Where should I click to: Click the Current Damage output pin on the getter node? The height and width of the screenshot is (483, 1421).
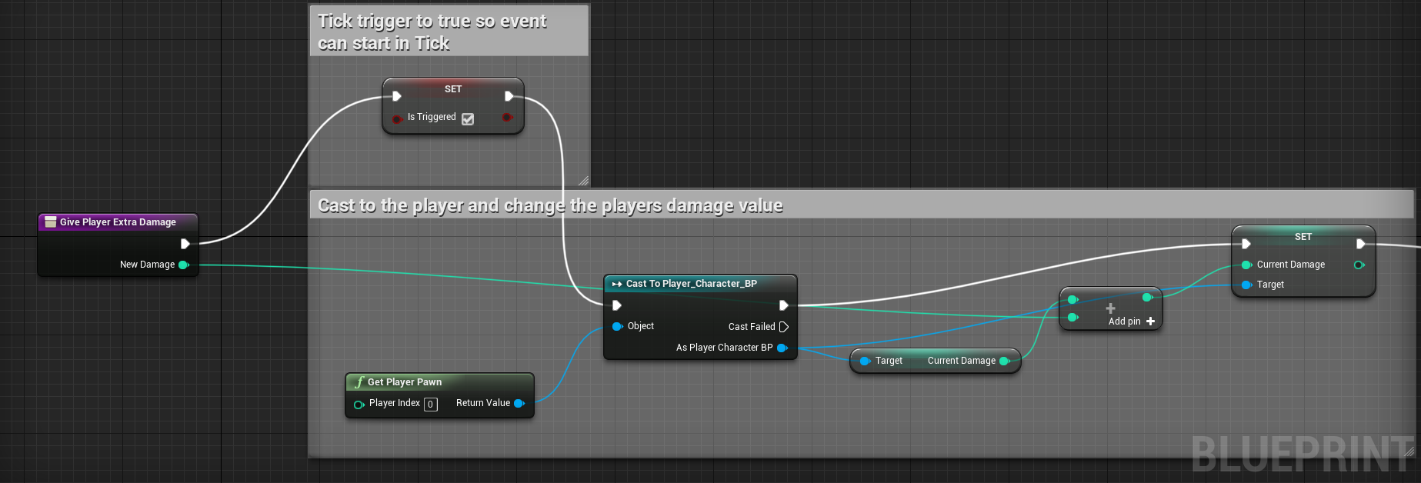point(1004,361)
